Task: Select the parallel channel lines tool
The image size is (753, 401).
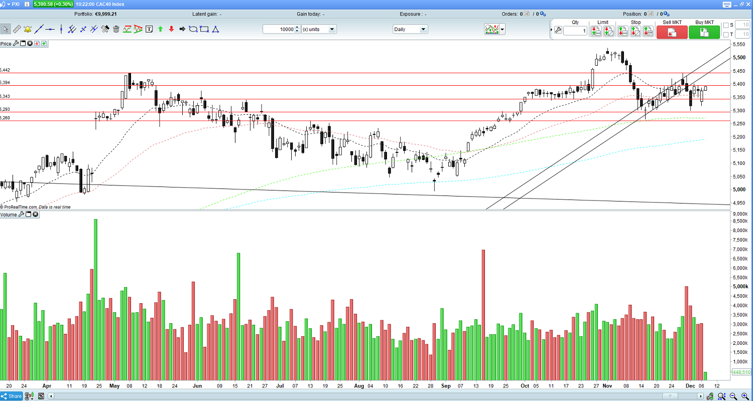Action: pyautogui.click(x=94, y=29)
